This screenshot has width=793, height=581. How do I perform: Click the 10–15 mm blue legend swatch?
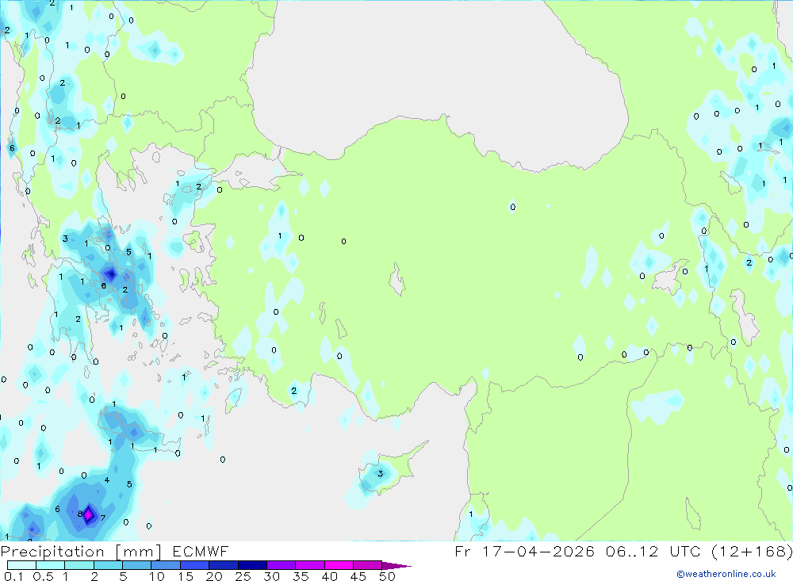coord(166,565)
